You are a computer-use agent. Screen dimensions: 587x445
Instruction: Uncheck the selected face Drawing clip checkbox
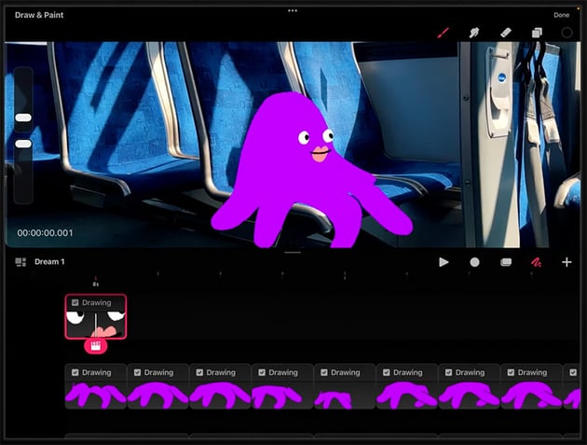click(75, 302)
